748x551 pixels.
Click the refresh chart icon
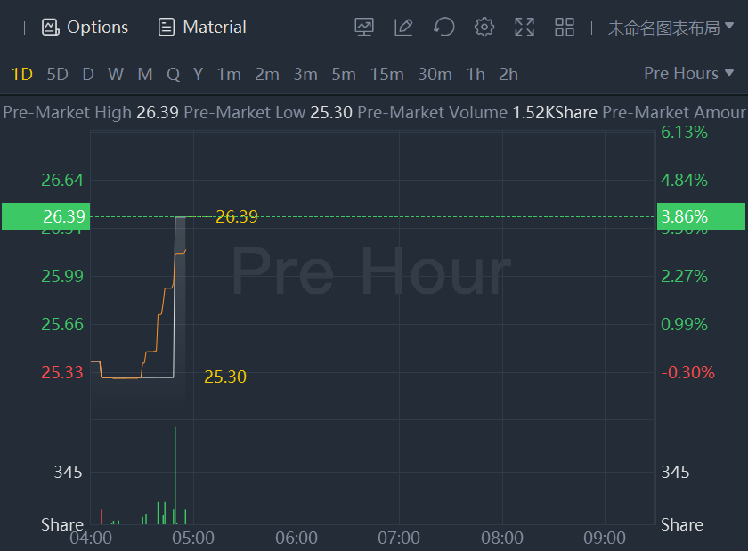click(x=443, y=28)
